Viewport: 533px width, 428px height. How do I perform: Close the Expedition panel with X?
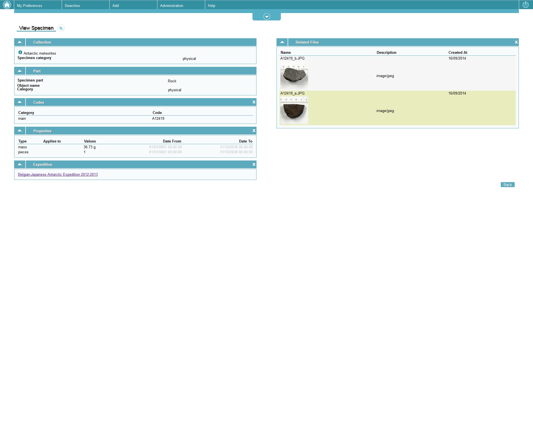[254, 165]
